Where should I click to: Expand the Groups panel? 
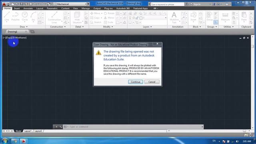click(x=212, y=27)
